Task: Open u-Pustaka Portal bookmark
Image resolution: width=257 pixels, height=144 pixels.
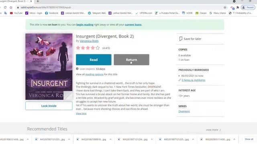Action: click(167, 13)
